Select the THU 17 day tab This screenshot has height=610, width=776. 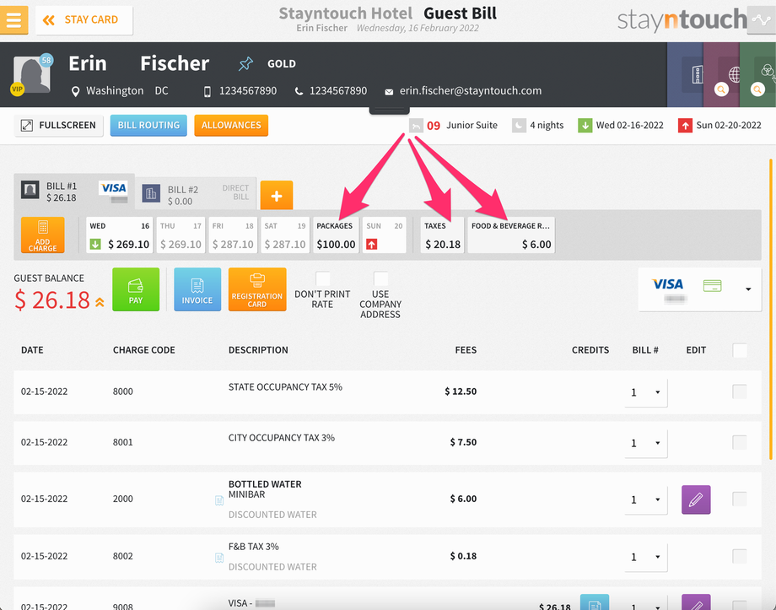click(x=181, y=235)
